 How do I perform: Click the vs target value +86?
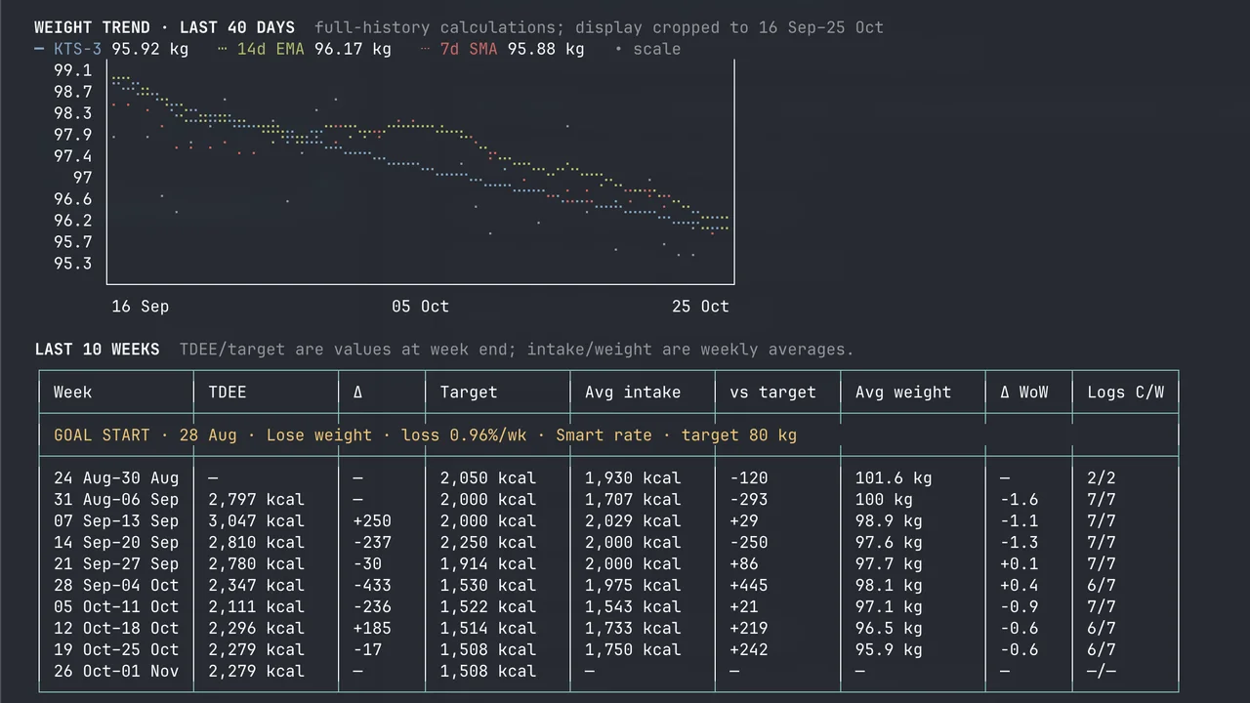[x=744, y=564]
